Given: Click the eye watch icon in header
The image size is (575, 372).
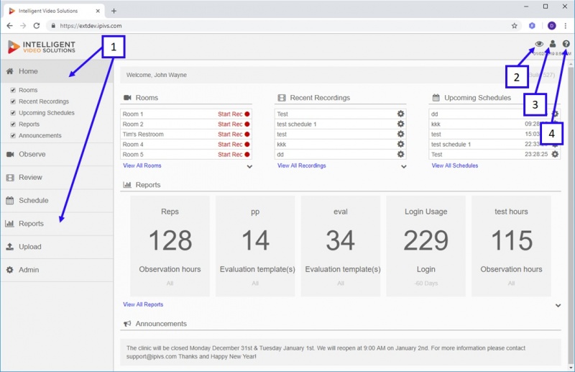Looking at the screenshot, I should 538,44.
